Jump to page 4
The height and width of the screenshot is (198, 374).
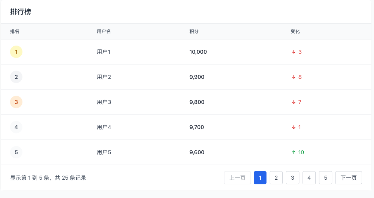click(x=309, y=178)
